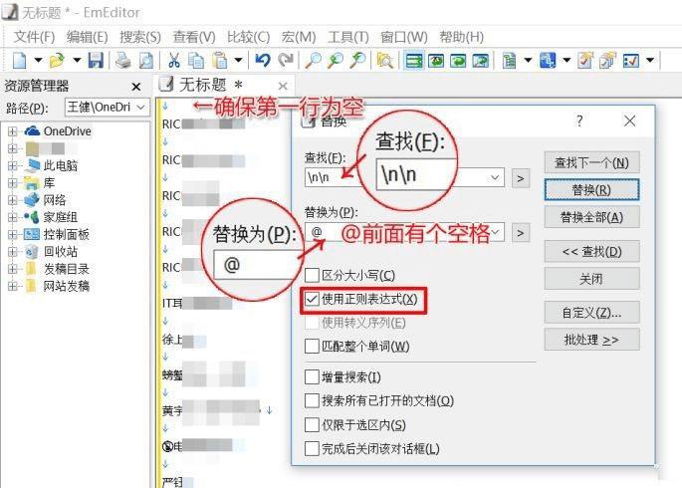Click the New file toolbar icon
Viewport: 682px width, 488px height.
click(20, 60)
